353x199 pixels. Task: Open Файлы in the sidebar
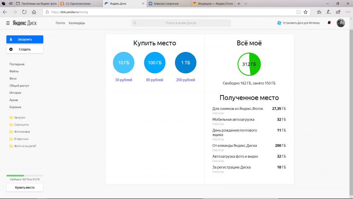(x=14, y=71)
